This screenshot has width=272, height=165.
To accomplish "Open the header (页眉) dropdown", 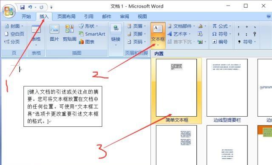I will pyautogui.click(x=136, y=26).
